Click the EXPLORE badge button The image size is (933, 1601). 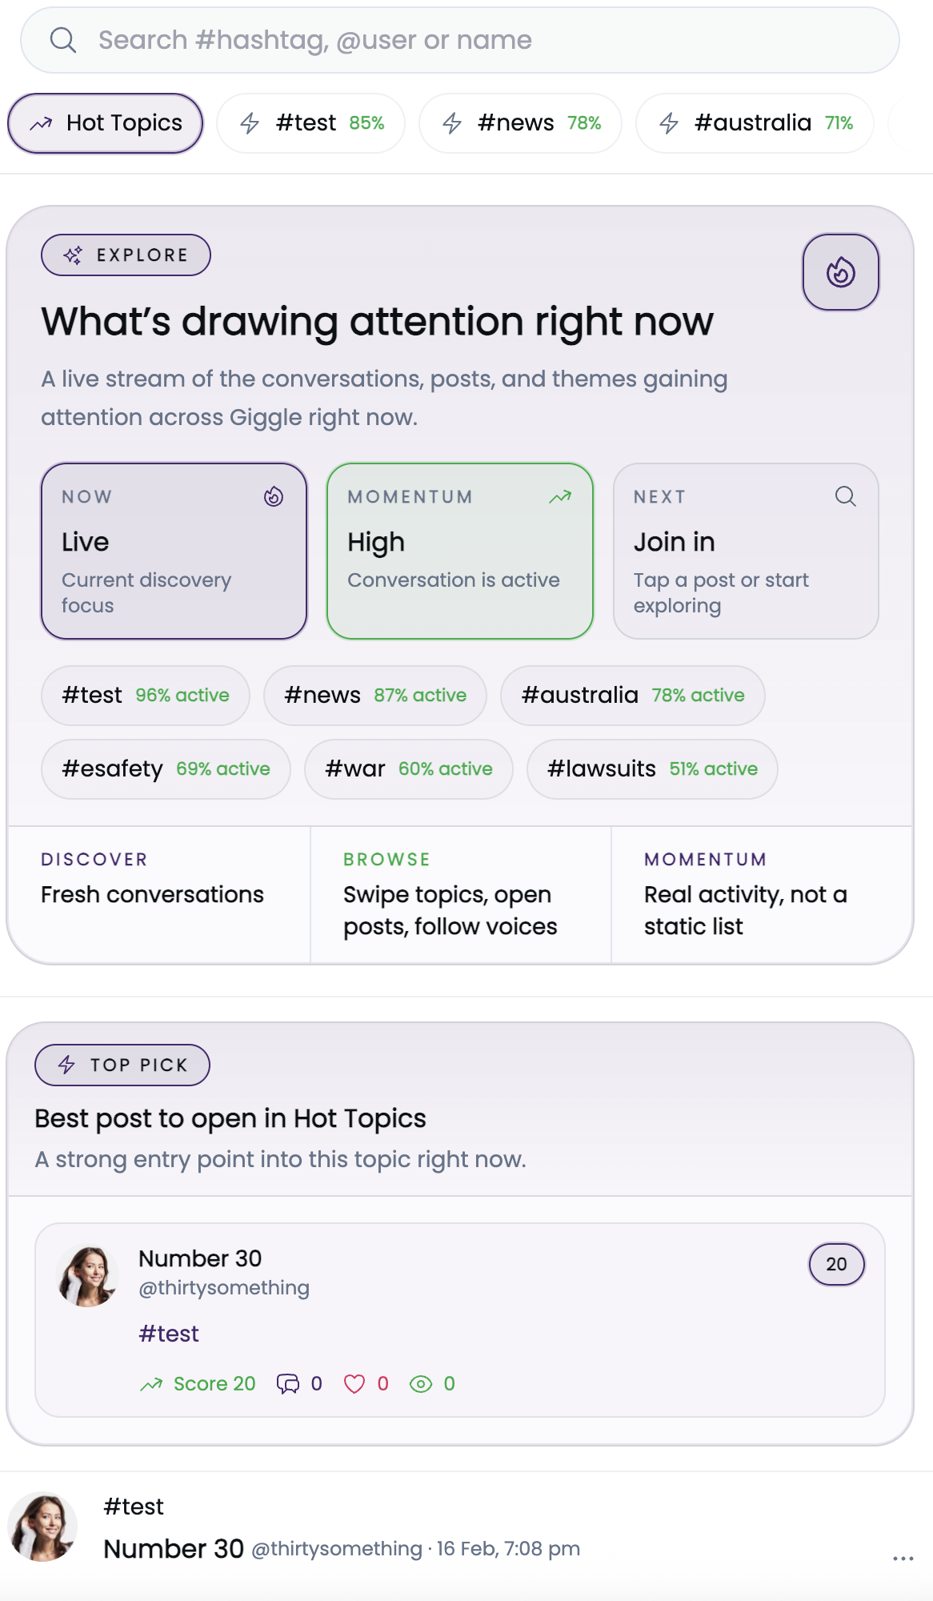126,255
